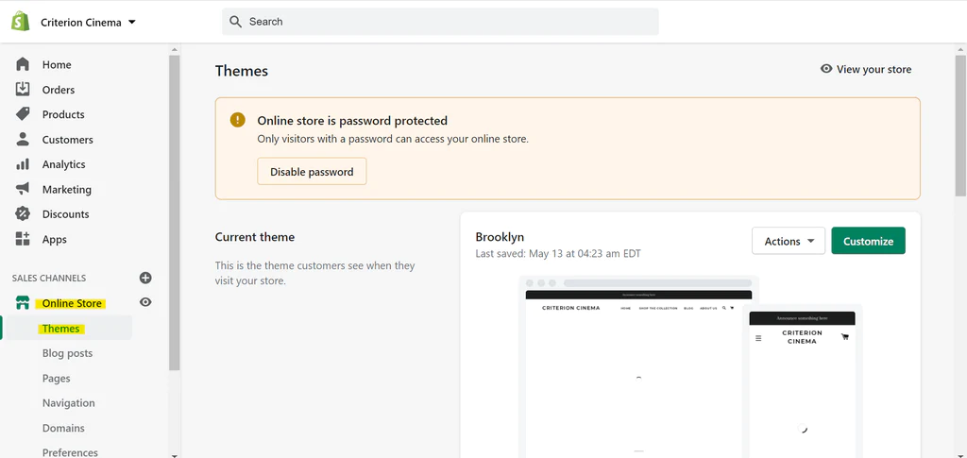
Task: Open Blog posts in the sidebar
Action: point(67,353)
